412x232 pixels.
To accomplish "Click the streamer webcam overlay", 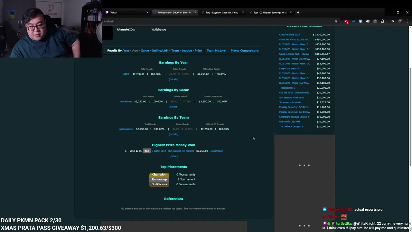I will (51, 29).
